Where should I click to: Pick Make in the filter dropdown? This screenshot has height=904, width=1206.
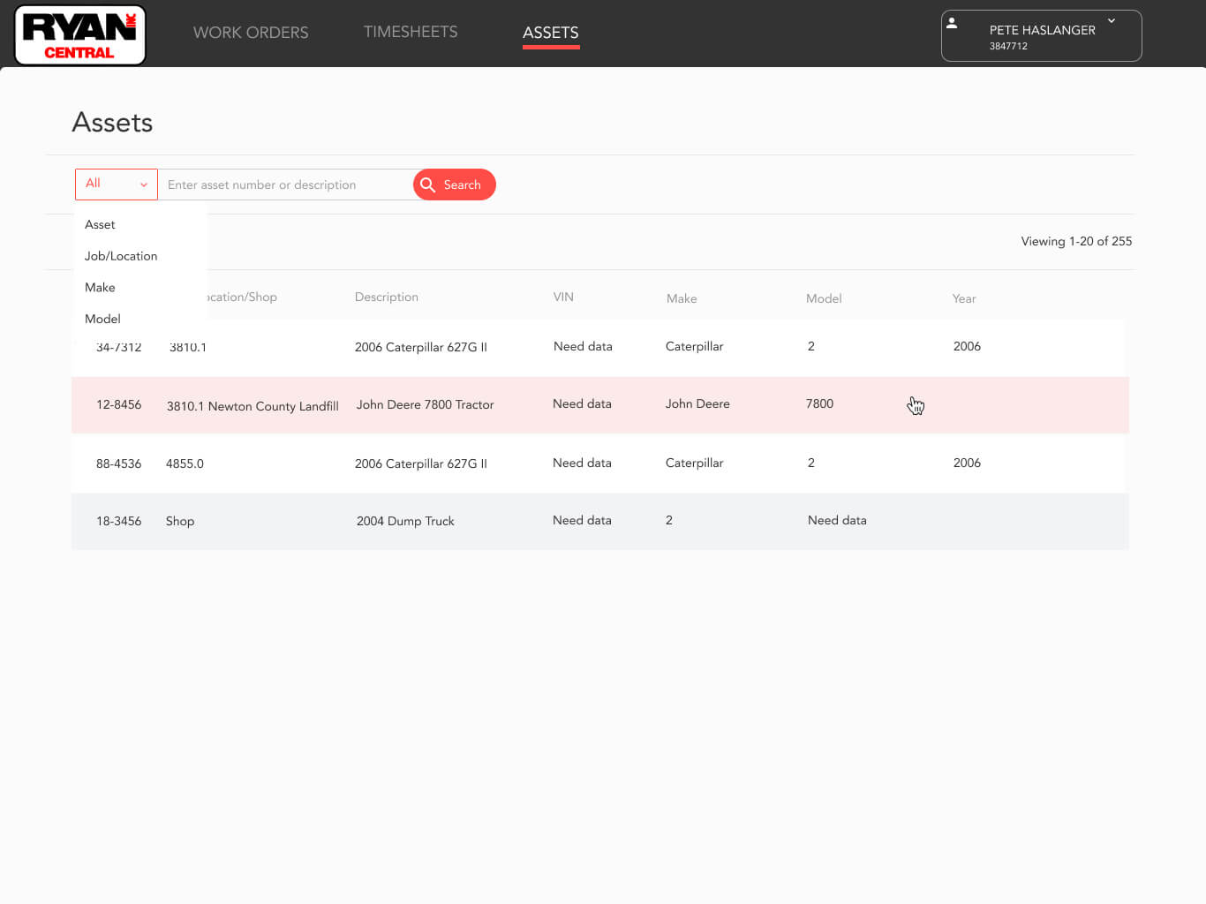click(100, 288)
